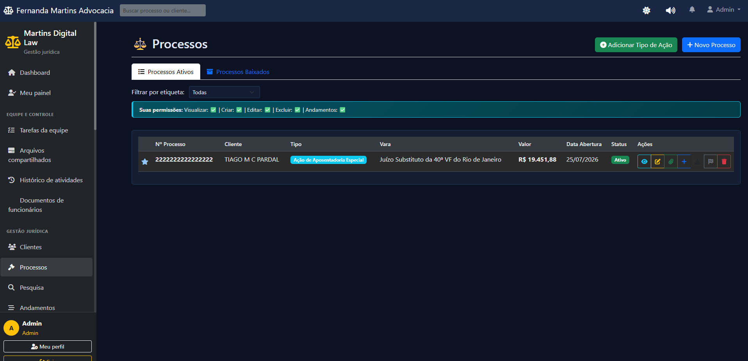This screenshot has width=748, height=361.
Task: Click Novo Processo button
Action: point(711,45)
